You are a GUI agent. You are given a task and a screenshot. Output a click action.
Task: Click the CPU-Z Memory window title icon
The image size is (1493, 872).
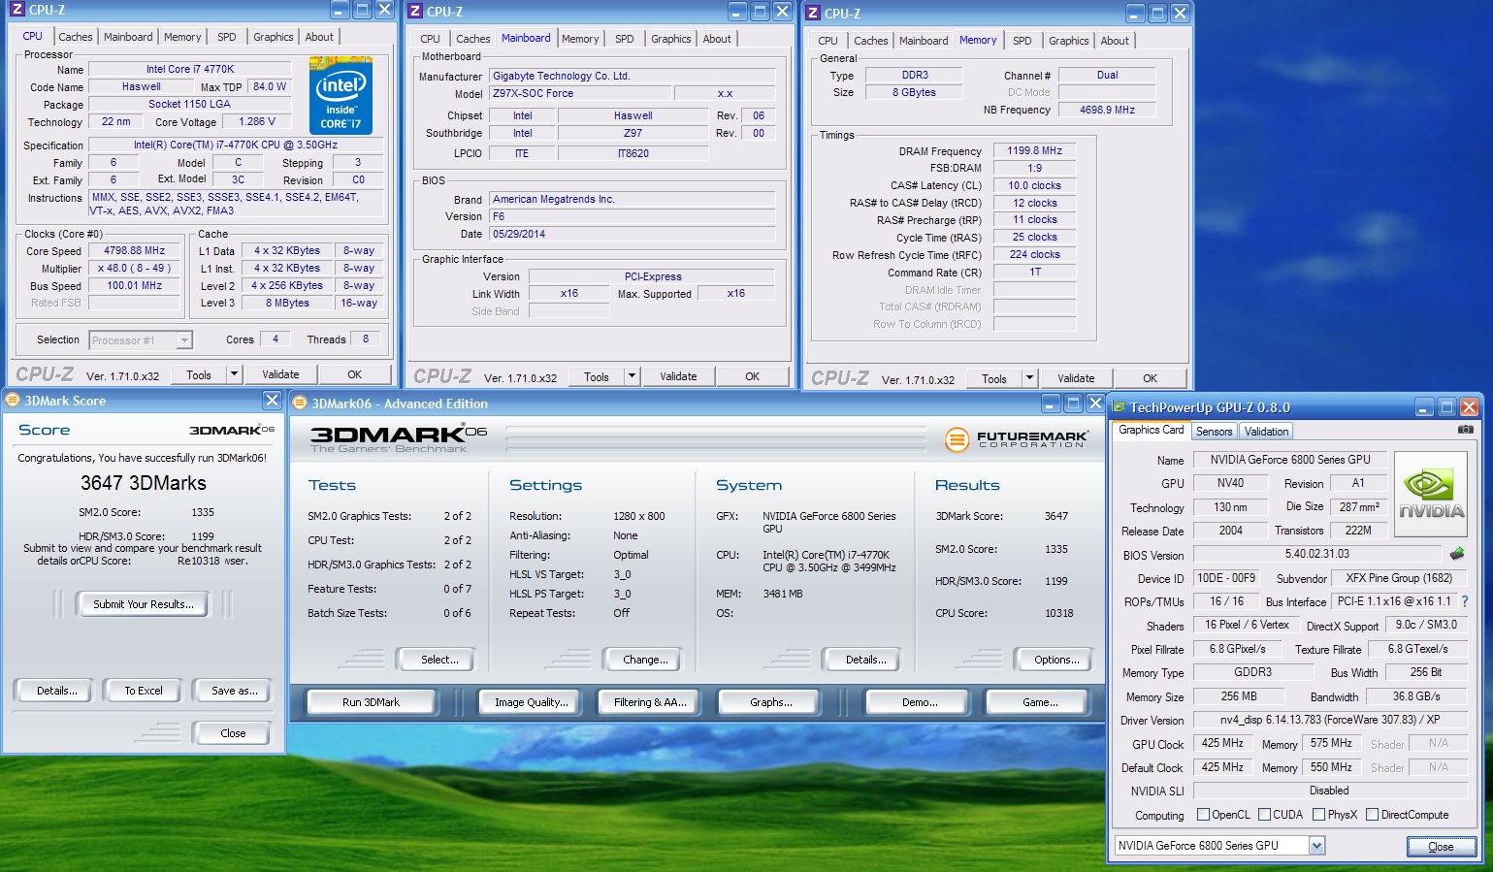pyautogui.click(x=813, y=14)
